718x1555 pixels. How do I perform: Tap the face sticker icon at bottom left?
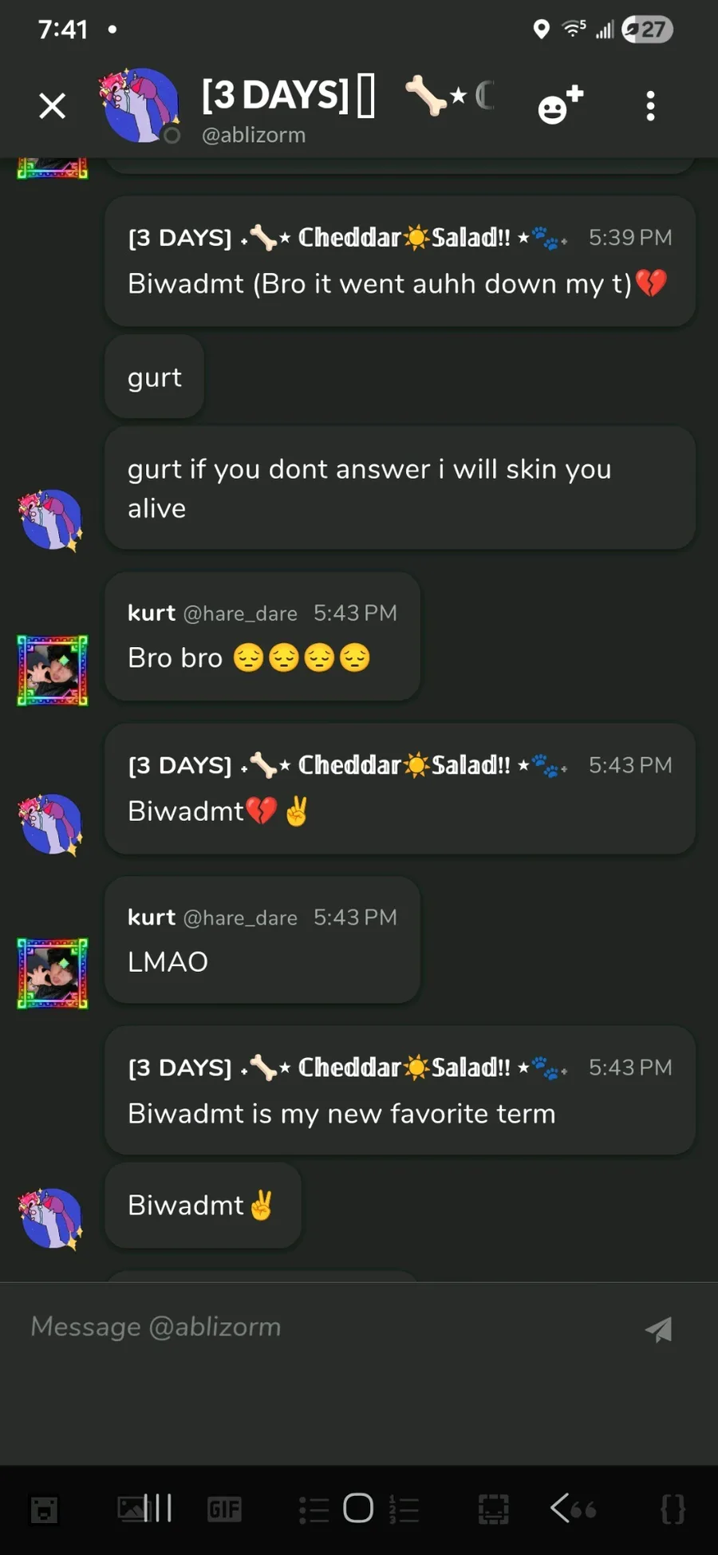[44, 1510]
